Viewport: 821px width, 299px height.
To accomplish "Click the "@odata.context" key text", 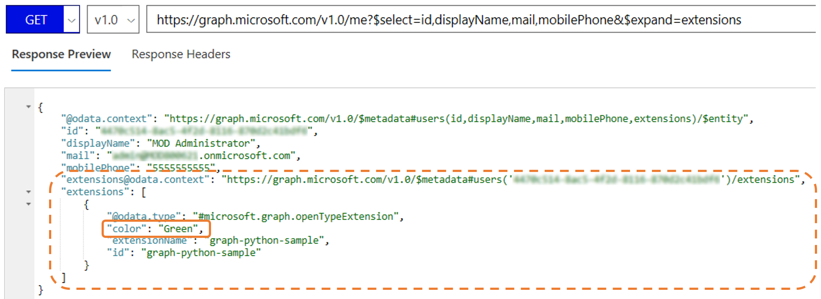I will (106, 119).
